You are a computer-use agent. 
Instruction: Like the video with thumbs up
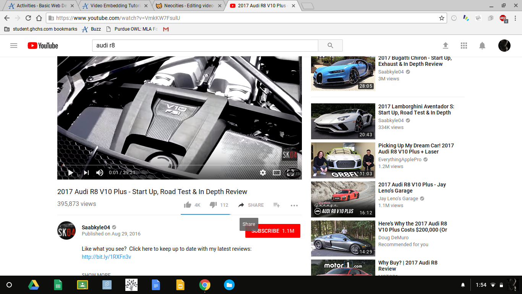(188, 205)
